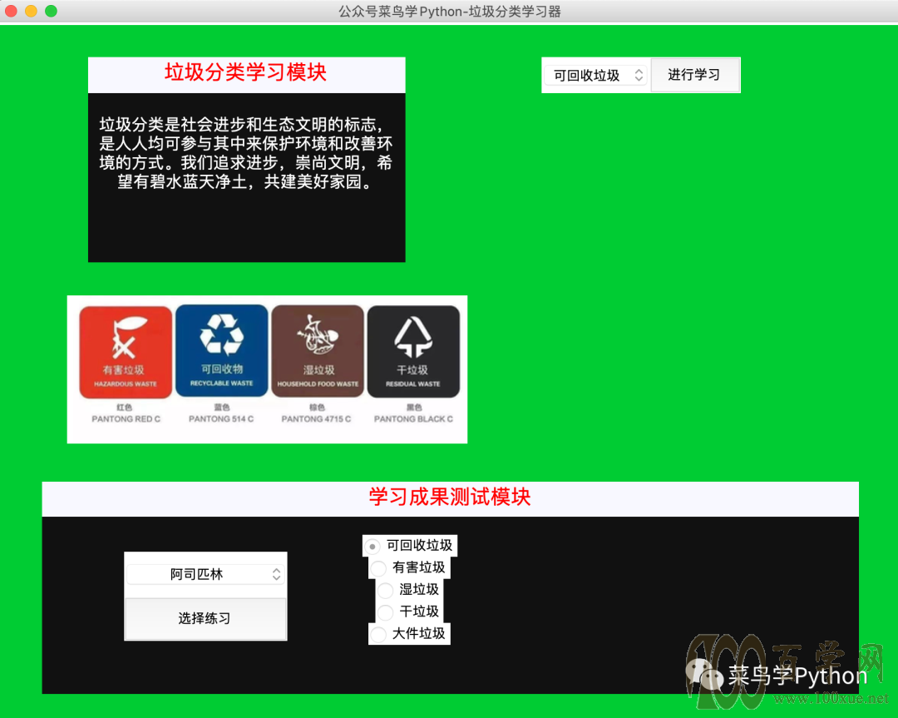The height and width of the screenshot is (718, 898).
Task: Click the PANTONG BLACK C label
Action: coord(413,418)
